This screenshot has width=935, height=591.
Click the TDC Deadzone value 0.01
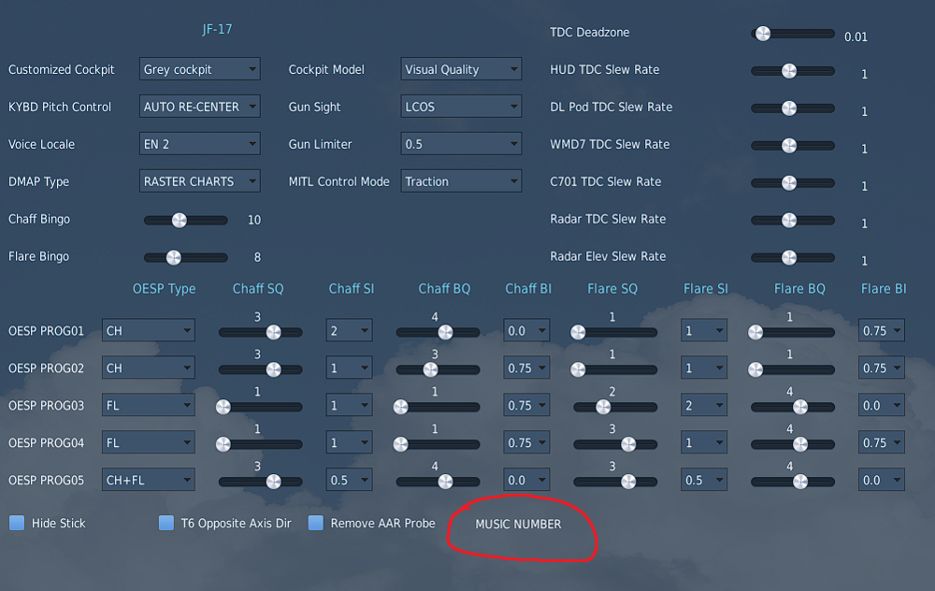pyautogui.click(x=856, y=37)
